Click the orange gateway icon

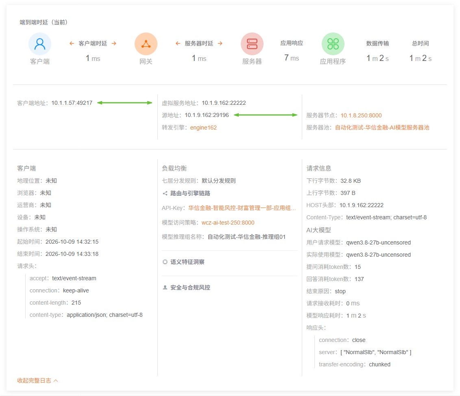click(146, 44)
